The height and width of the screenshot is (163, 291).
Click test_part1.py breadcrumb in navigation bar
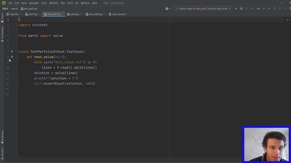[29, 9]
